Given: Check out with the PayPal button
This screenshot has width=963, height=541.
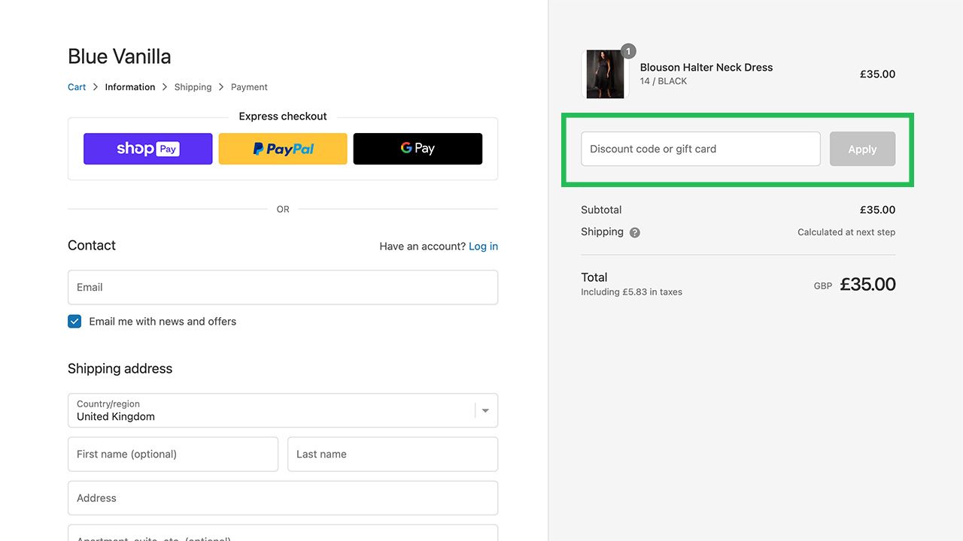Looking at the screenshot, I should (x=283, y=149).
